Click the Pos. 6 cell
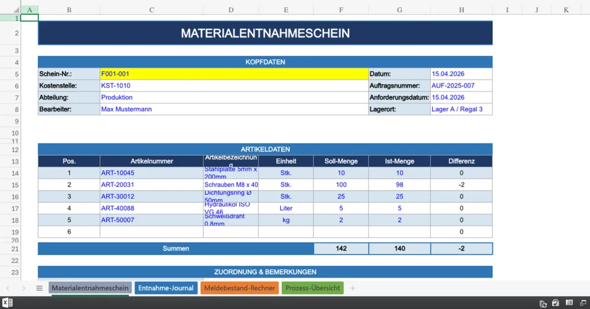590x309 pixels. click(x=69, y=232)
